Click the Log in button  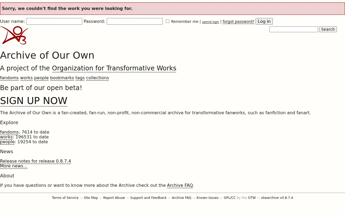pos(264,21)
